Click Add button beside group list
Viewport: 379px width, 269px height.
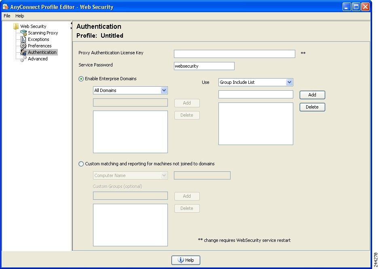coord(312,95)
